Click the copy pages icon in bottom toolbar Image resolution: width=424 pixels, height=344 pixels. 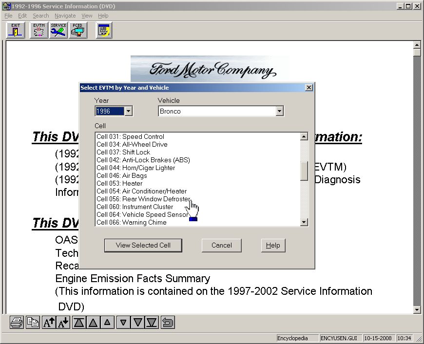tap(33, 323)
